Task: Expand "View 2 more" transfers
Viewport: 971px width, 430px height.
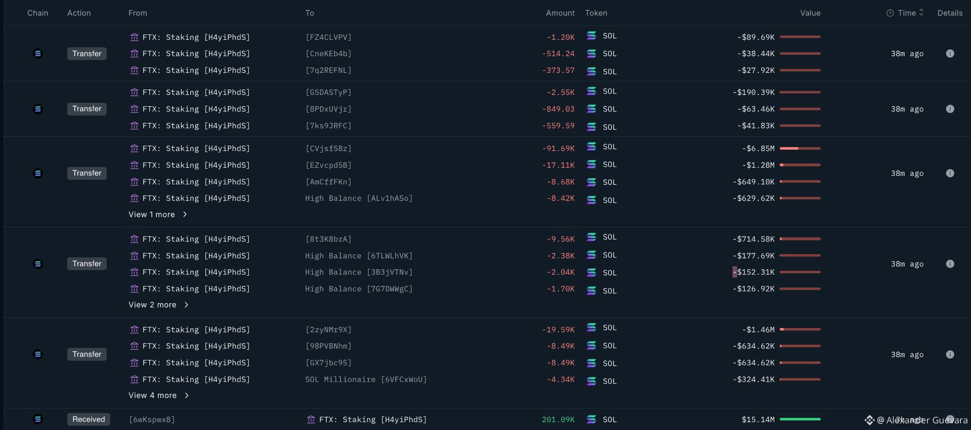Action: coord(159,304)
